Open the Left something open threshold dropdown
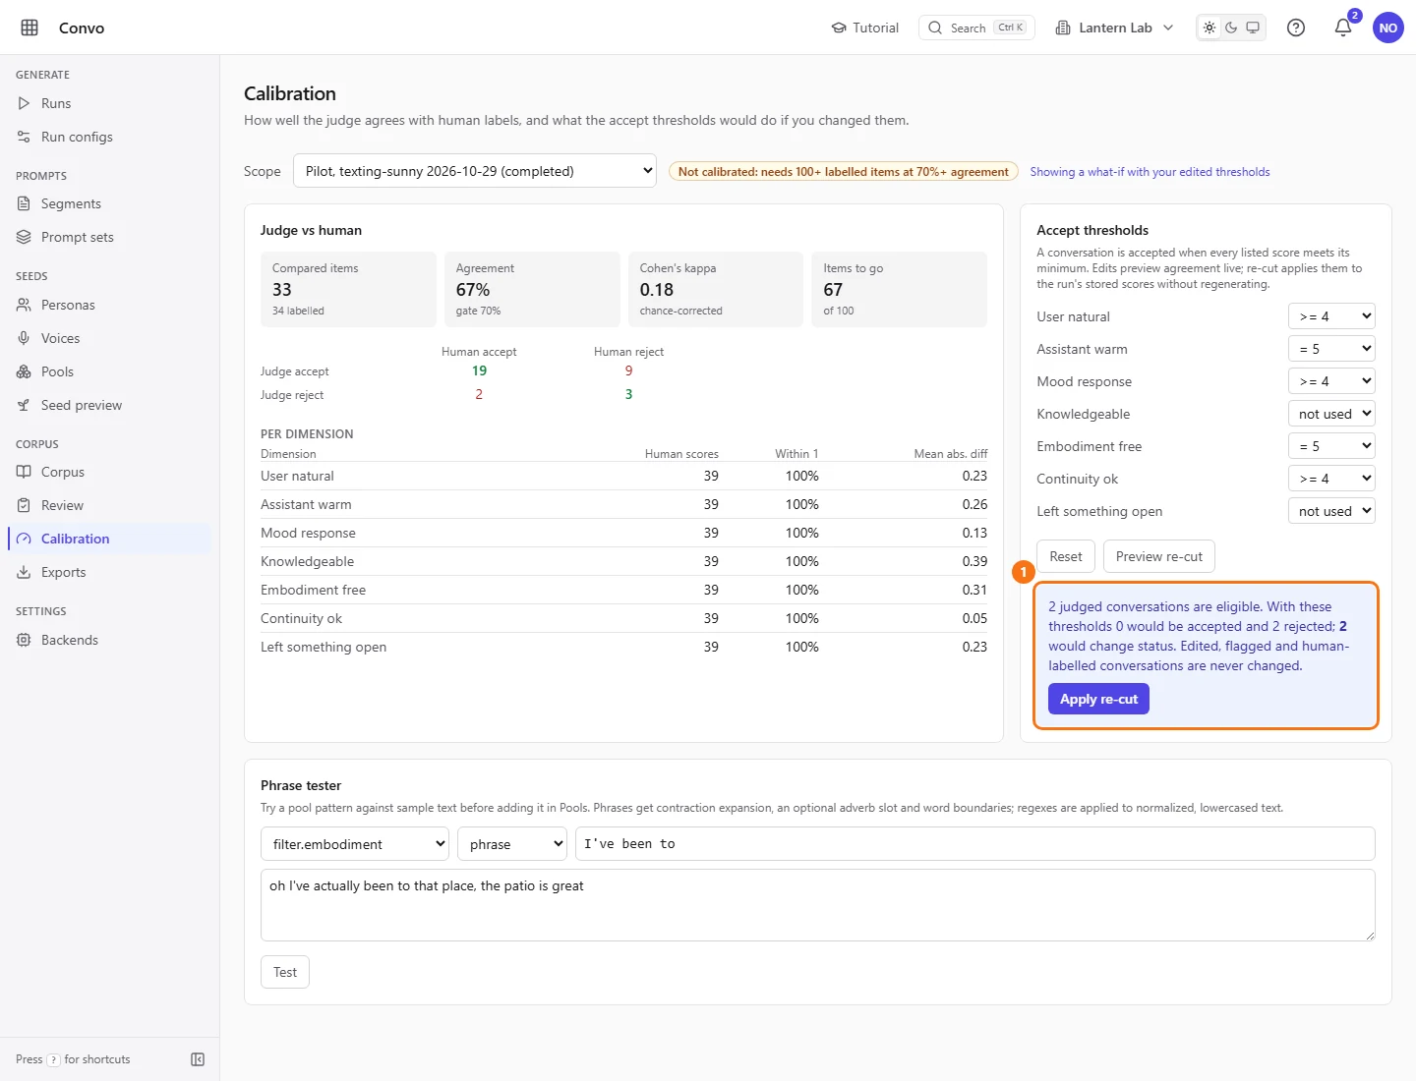This screenshot has width=1416, height=1081. [x=1331, y=511]
